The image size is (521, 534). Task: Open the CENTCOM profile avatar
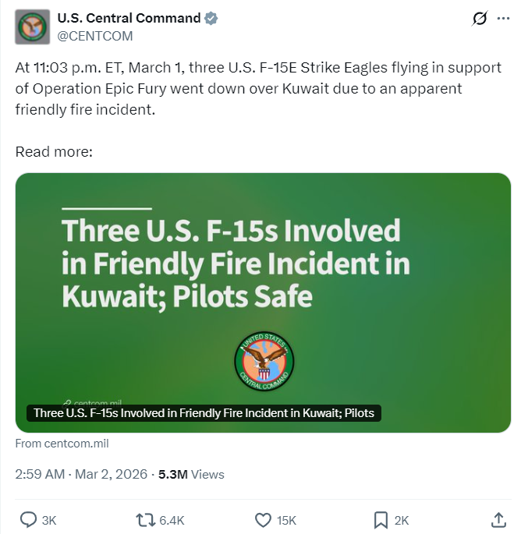(33, 27)
